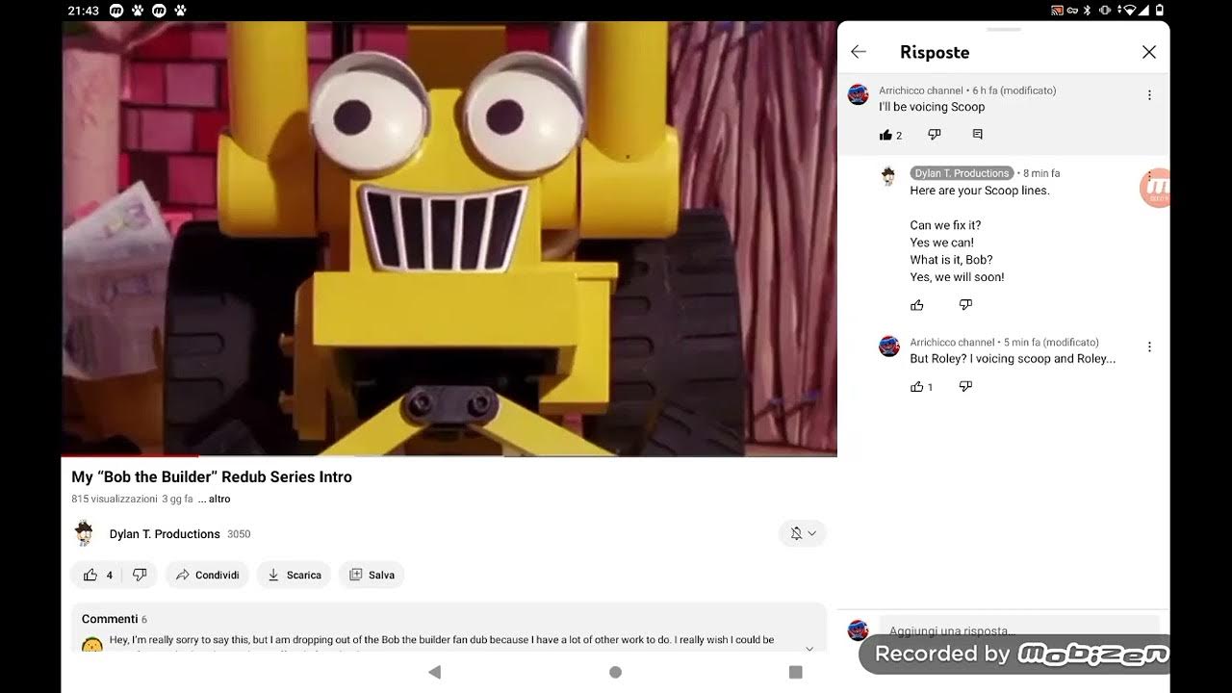Viewport: 1232px width, 693px height.
Task: Select the '815 visualizzazioni' view count
Action: [114, 499]
